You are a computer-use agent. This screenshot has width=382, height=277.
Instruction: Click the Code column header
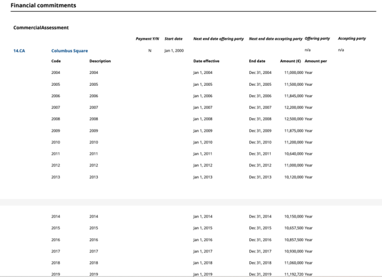click(x=56, y=61)
